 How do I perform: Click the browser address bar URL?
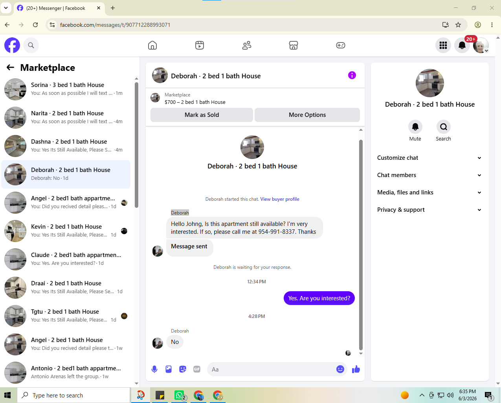tap(115, 25)
